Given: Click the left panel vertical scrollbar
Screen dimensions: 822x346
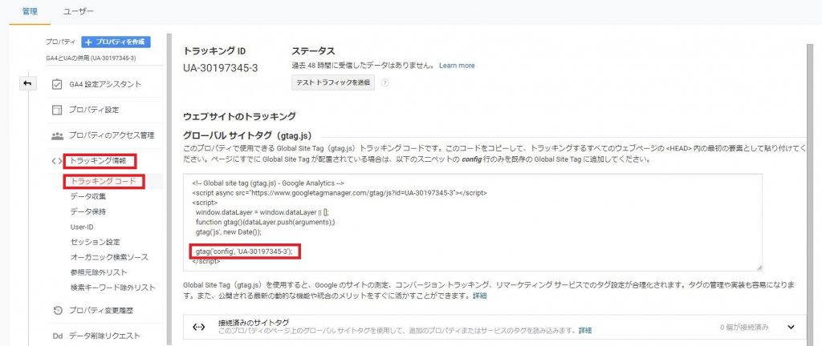Looking at the screenshot, I should 169,188.
